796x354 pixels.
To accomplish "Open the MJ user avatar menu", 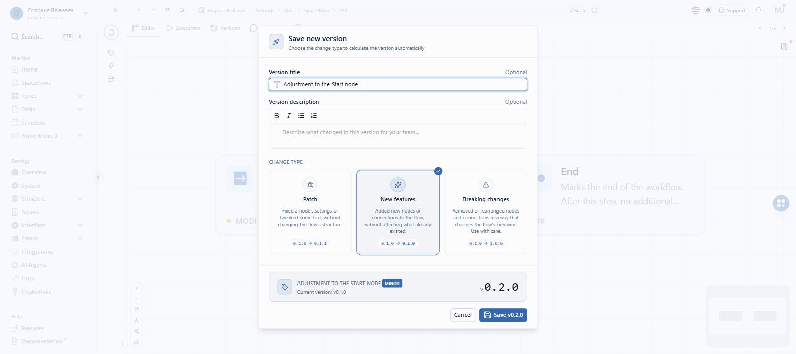I will 779,10.
